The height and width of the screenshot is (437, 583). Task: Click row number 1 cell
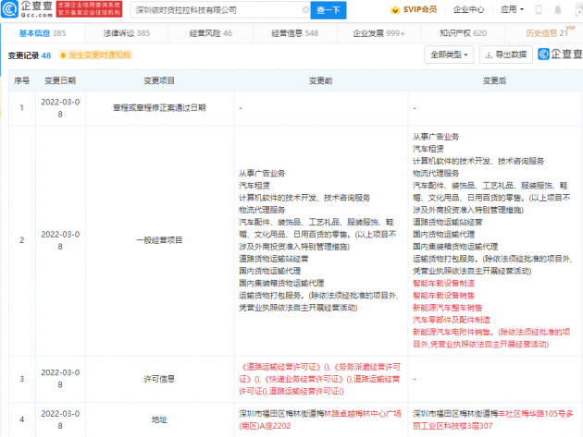coord(22,108)
